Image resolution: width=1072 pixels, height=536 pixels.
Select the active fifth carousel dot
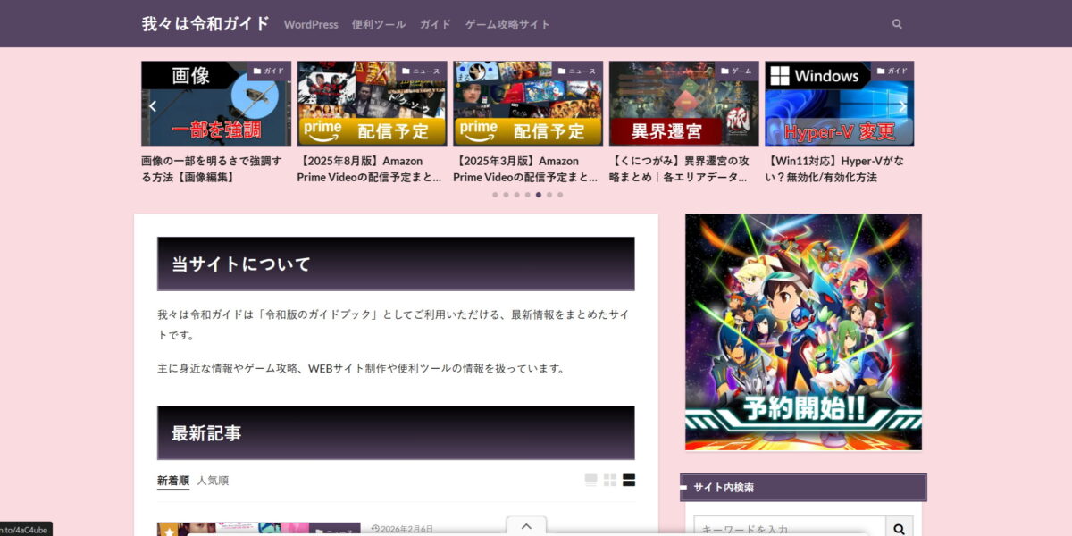[x=538, y=195]
